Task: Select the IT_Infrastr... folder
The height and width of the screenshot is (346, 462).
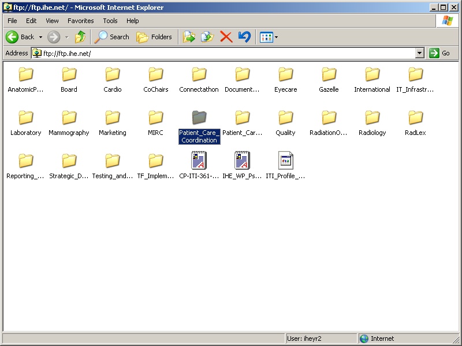Action: (415, 80)
